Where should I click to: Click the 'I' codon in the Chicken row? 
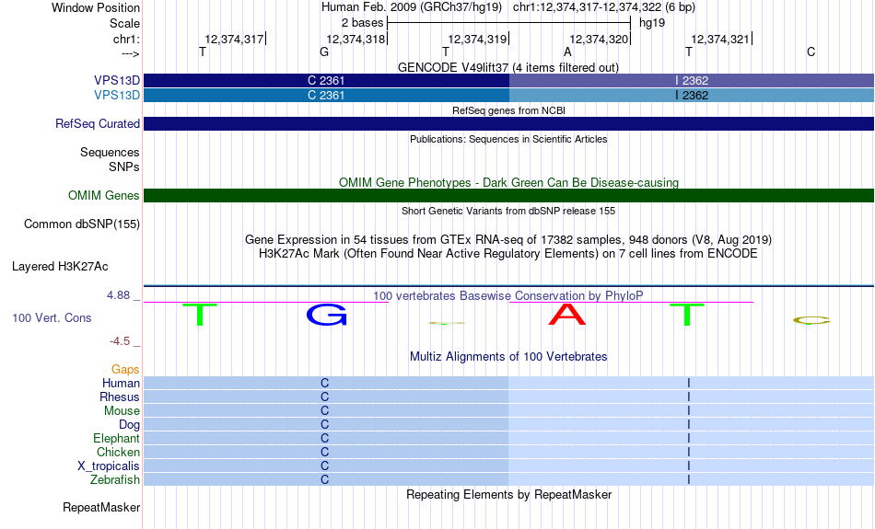(x=689, y=452)
